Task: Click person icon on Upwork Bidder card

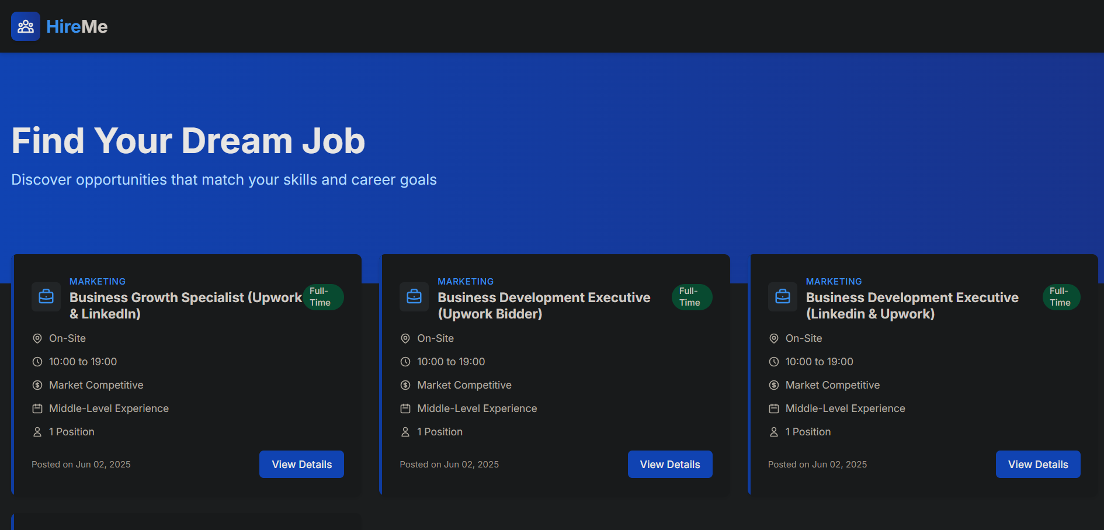Action: pyautogui.click(x=405, y=432)
